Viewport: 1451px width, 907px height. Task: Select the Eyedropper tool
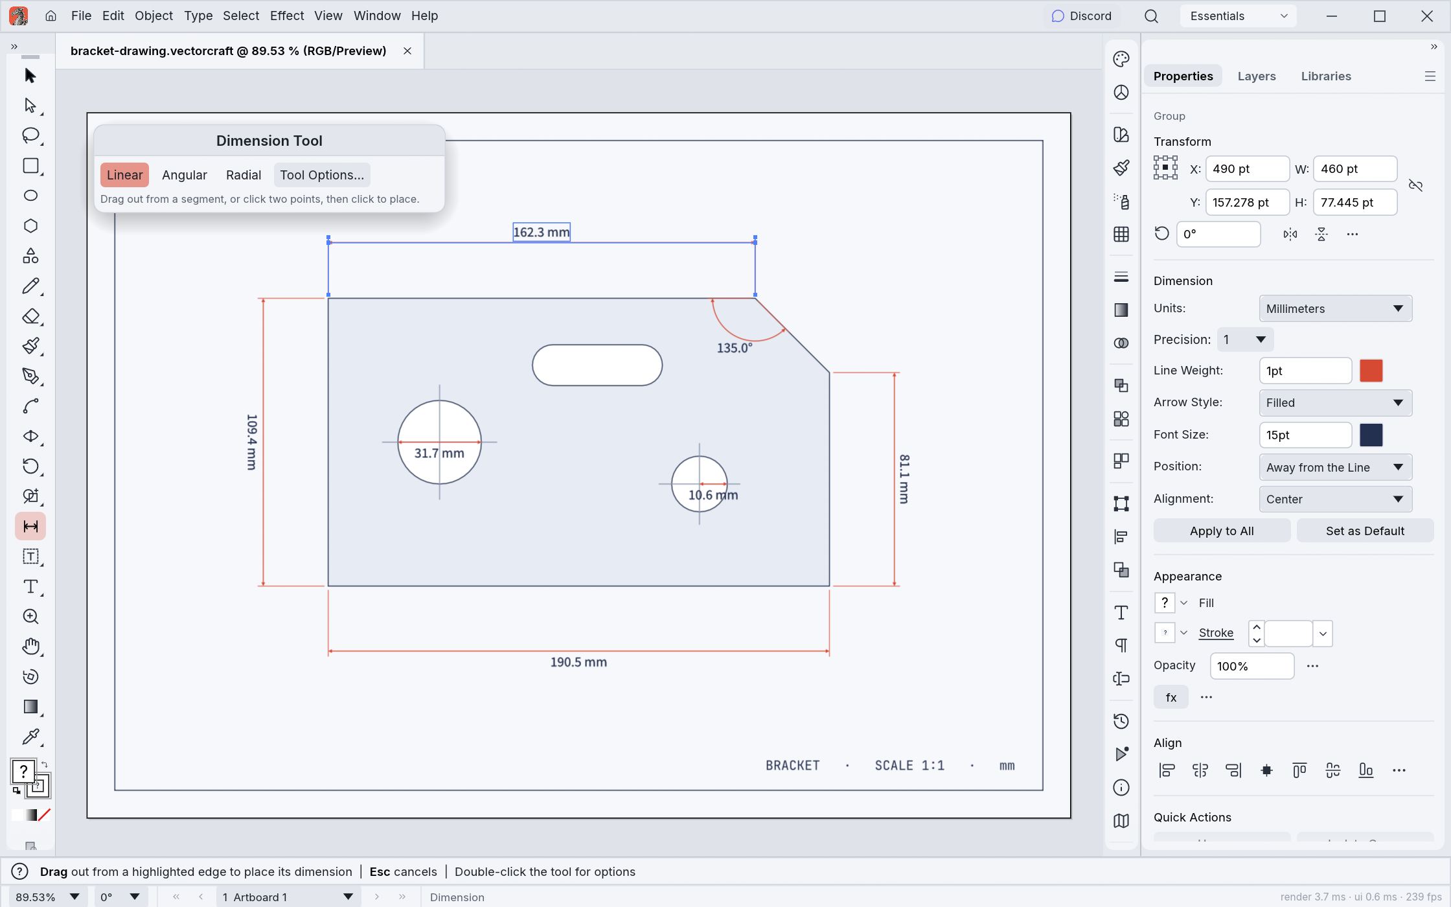coord(30,737)
